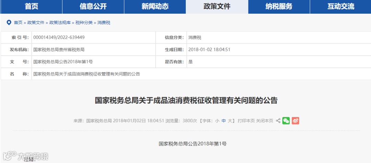
Task: Select the 是 value beside 是否有效
Action: point(190,62)
